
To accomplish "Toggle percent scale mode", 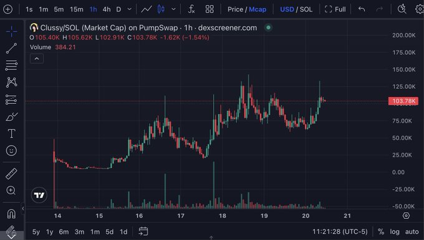I will tap(381, 232).
